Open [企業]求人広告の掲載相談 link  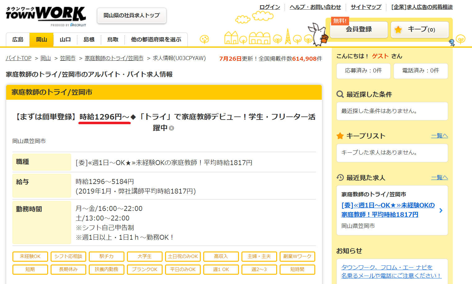click(422, 7)
